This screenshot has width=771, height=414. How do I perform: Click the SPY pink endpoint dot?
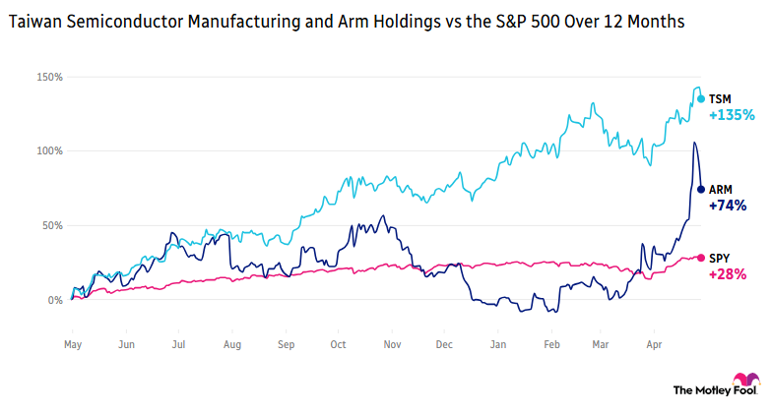point(701,258)
